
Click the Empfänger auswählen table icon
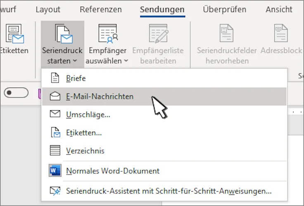coord(108,33)
